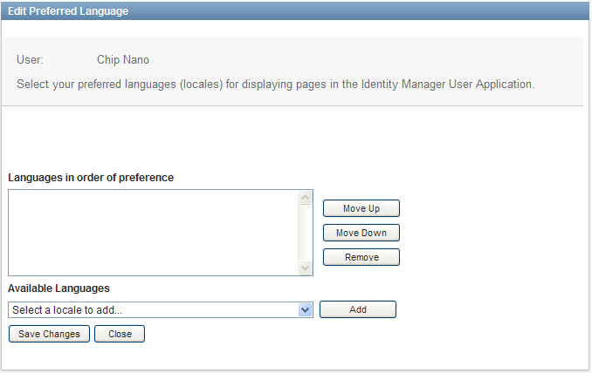Remove the selected language
592x373 pixels.
coord(361,257)
